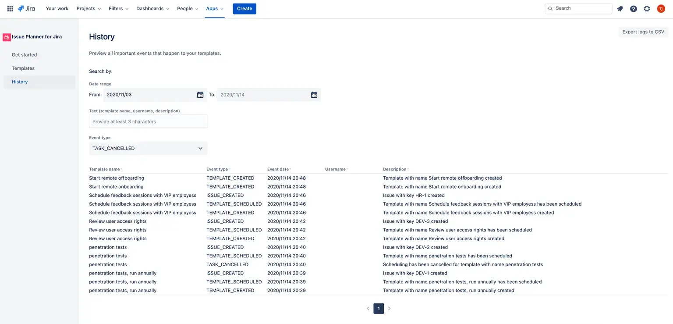This screenshot has width=673, height=324.
Task: Expand the Filters dropdown menu
Action: 119,9
